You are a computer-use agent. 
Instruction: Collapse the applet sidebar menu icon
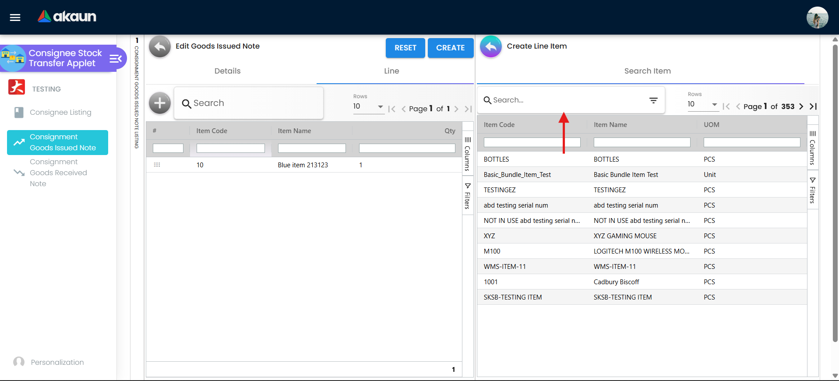click(116, 59)
